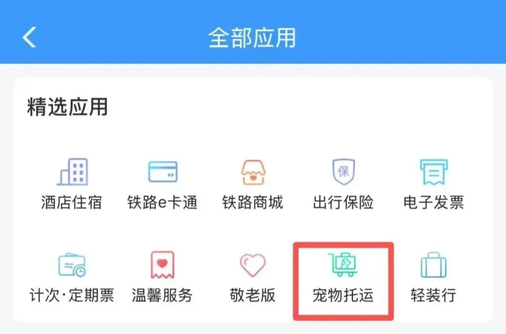Tap the back arrow in header
Viewport: 506px width, 334px height.
point(29,37)
